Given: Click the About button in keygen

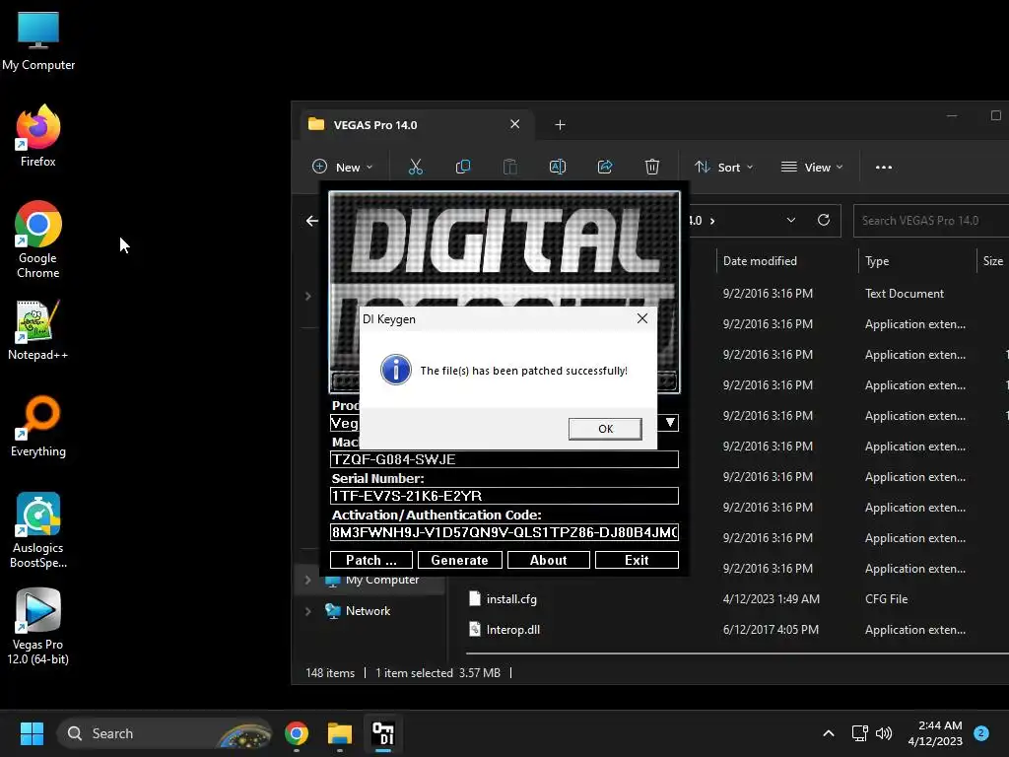Looking at the screenshot, I should coord(548,560).
